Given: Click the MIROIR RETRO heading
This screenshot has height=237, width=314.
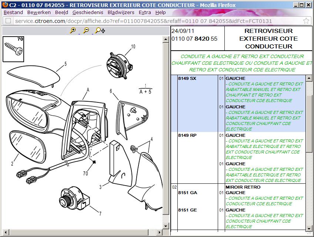Looking at the screenshot, I should coord(243,187).
